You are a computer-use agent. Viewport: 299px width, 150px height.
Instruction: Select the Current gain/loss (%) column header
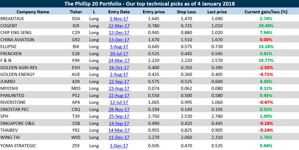coord(266,12)
